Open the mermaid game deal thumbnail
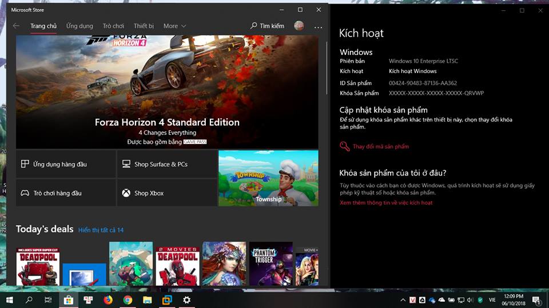549x308 pixels. click(224, 263)
